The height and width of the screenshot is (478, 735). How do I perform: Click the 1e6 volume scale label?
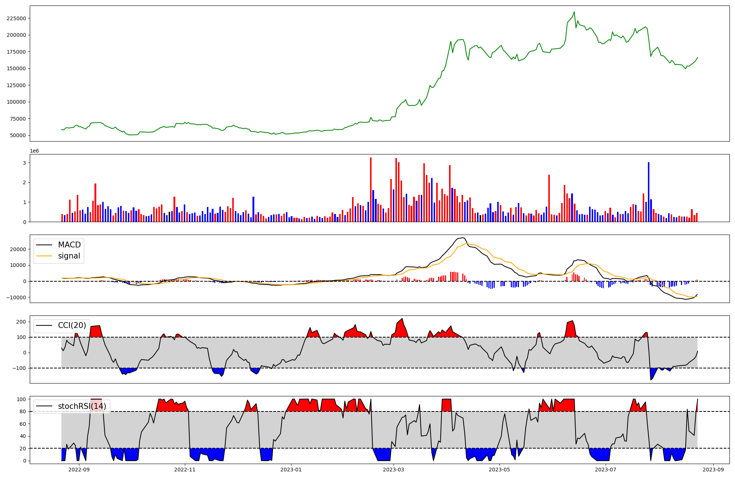point(34,151)
